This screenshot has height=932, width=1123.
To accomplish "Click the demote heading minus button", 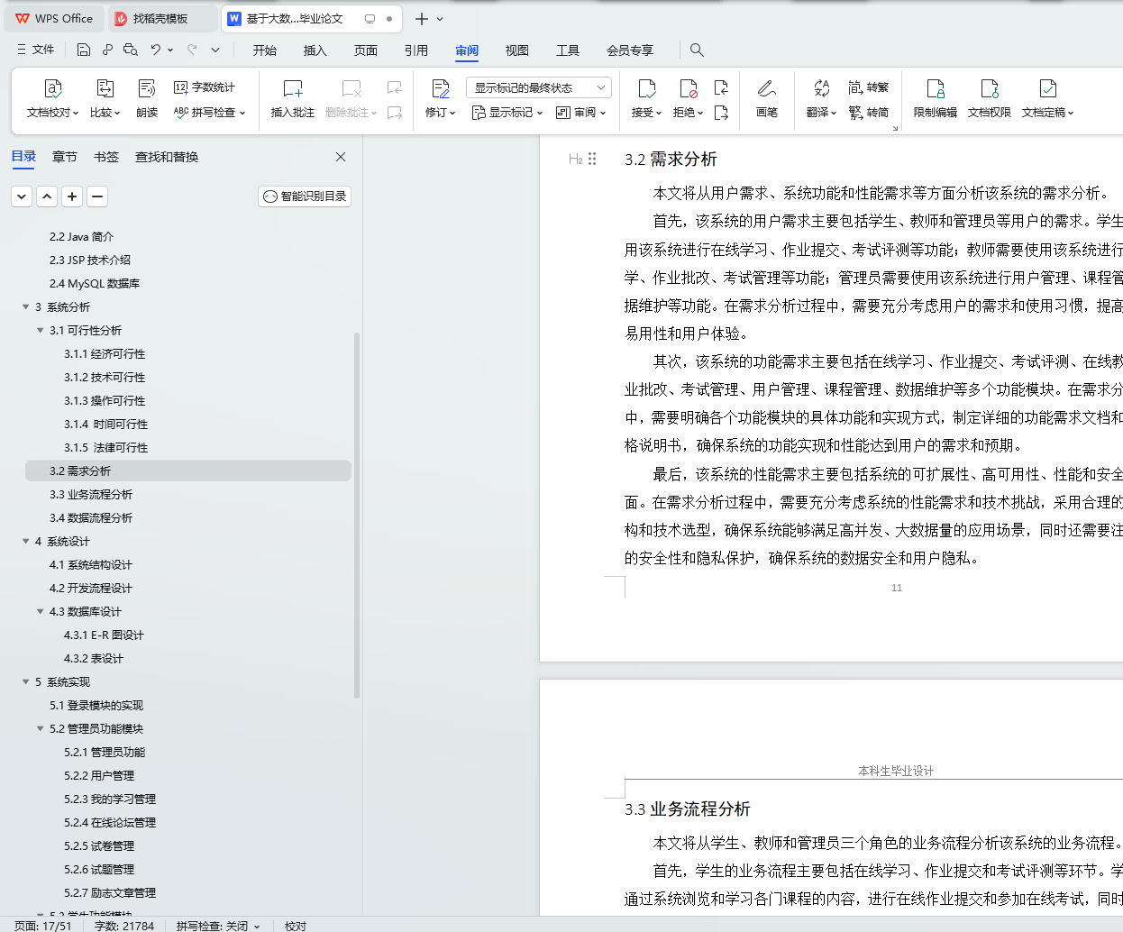I will click(97, 196).
